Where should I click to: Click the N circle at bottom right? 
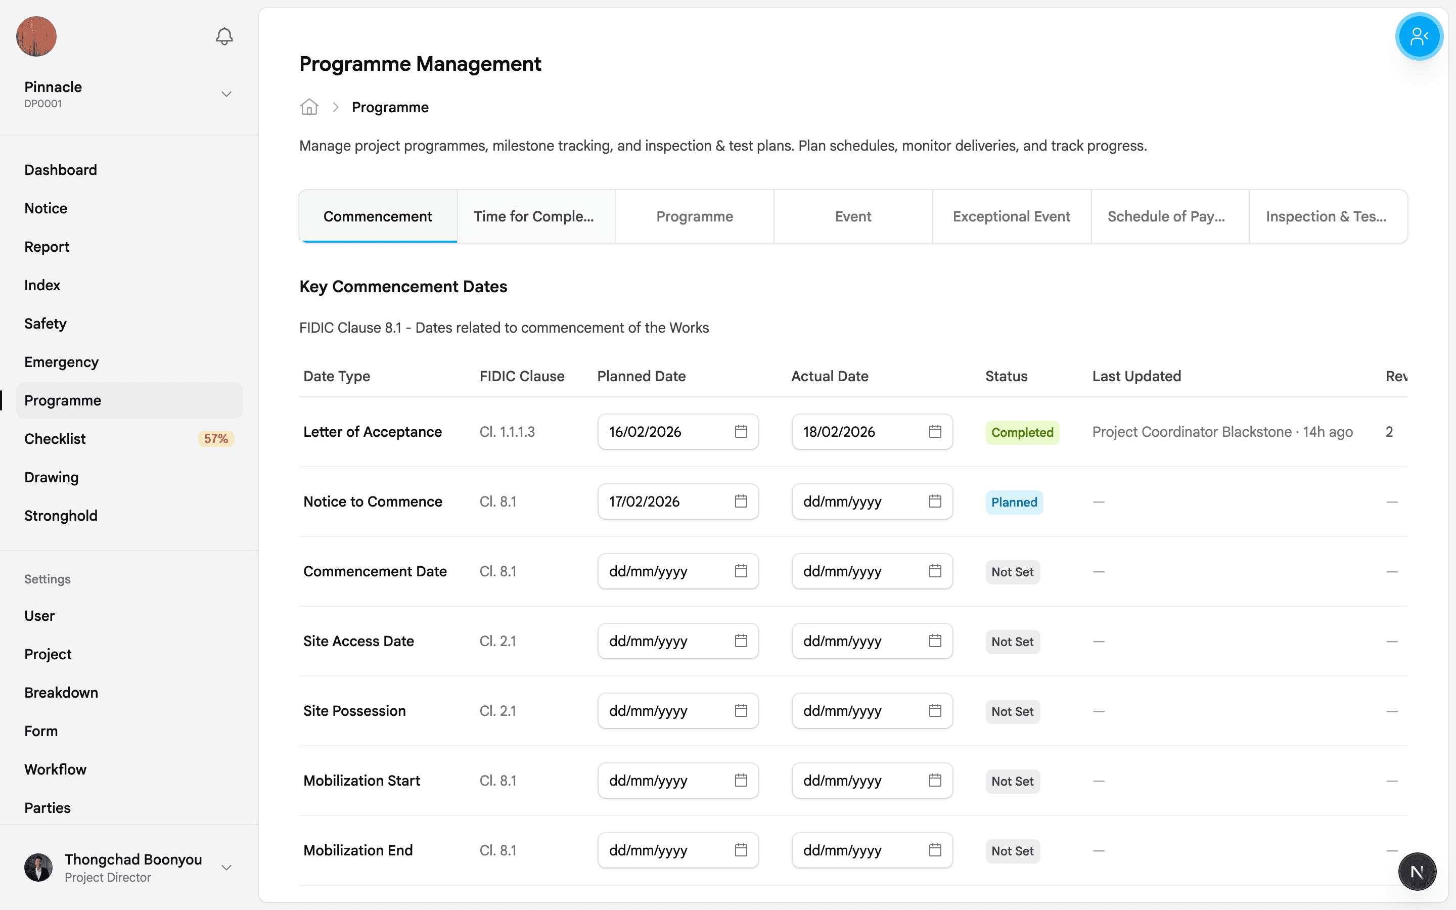[x=1417, y=871]
